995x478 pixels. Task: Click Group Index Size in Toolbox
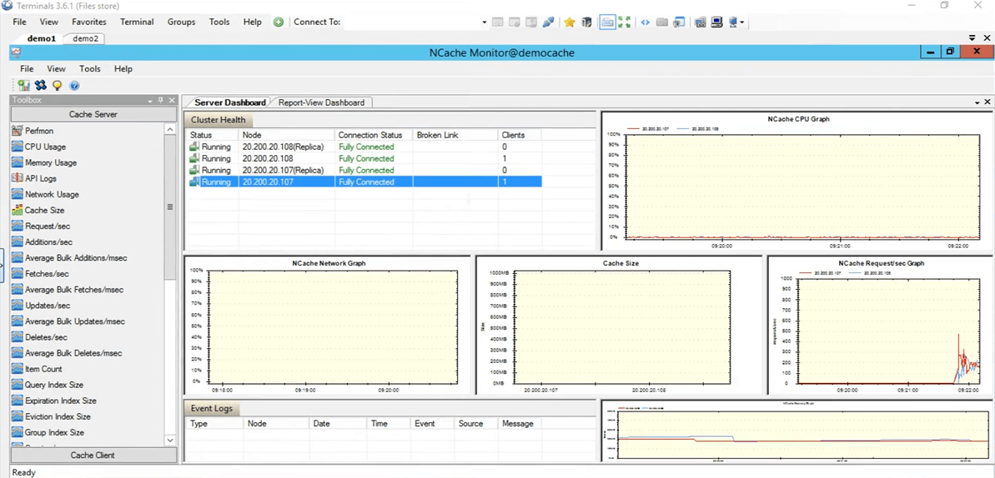[54, 431]
